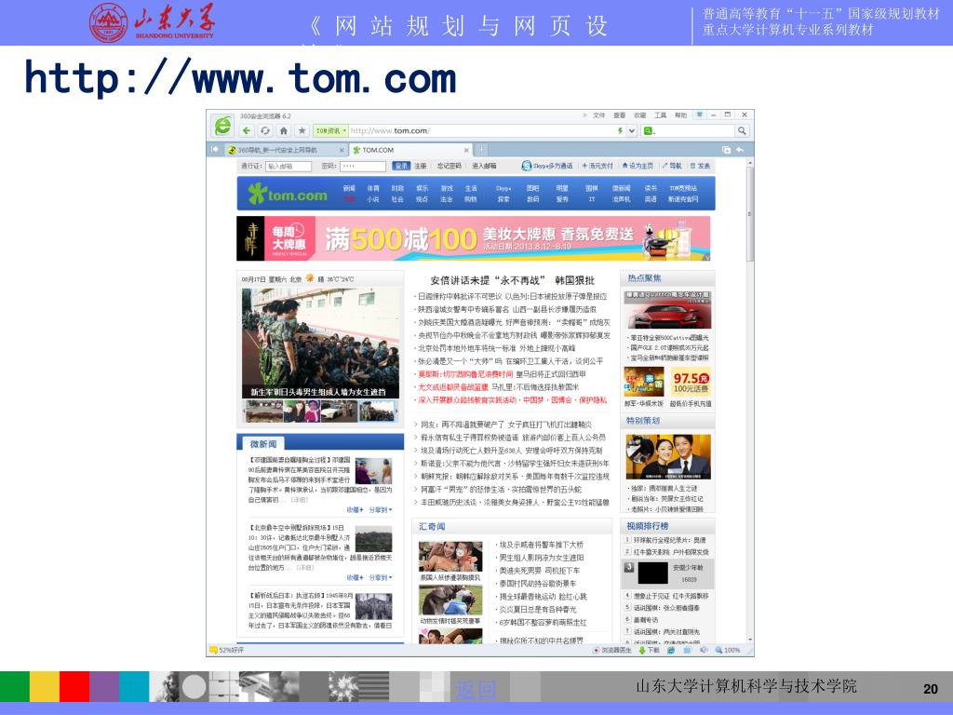Click the 登录 login button
Image resolution: width=953 pixels, height=715 pixels.
point(401,166)
